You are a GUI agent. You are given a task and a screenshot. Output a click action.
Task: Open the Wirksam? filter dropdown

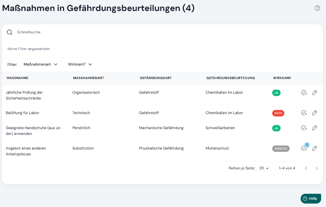click(x=80, y=64)
